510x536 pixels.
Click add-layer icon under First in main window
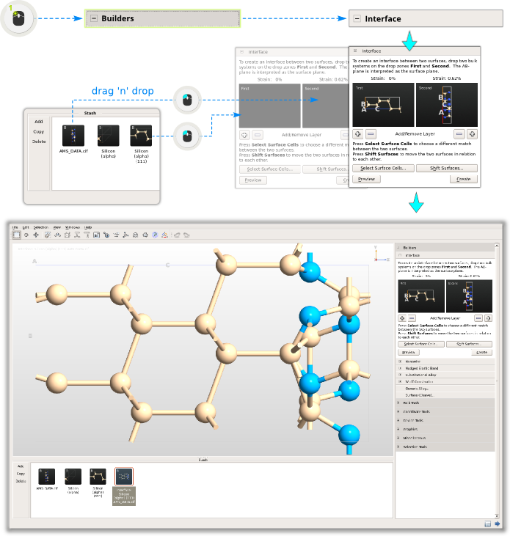click(402, 318)
